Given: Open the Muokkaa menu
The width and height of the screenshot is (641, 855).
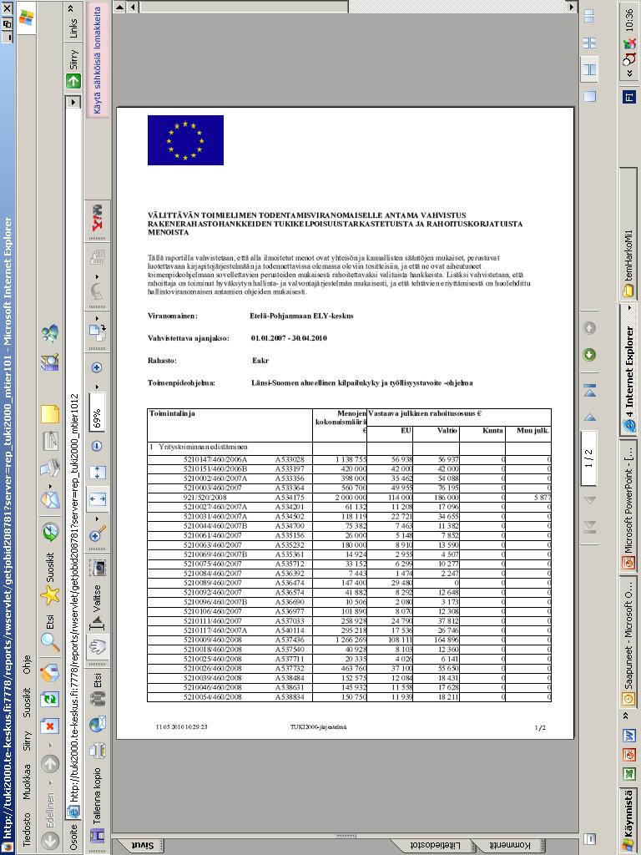Looking at the screenshot, I should pos(26,782).
